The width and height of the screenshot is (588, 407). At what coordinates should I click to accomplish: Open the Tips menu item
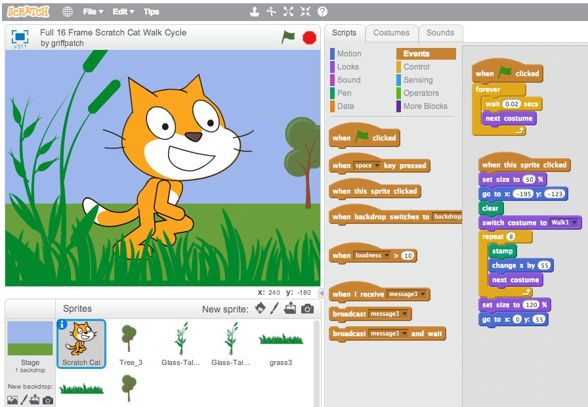point(152,12)
